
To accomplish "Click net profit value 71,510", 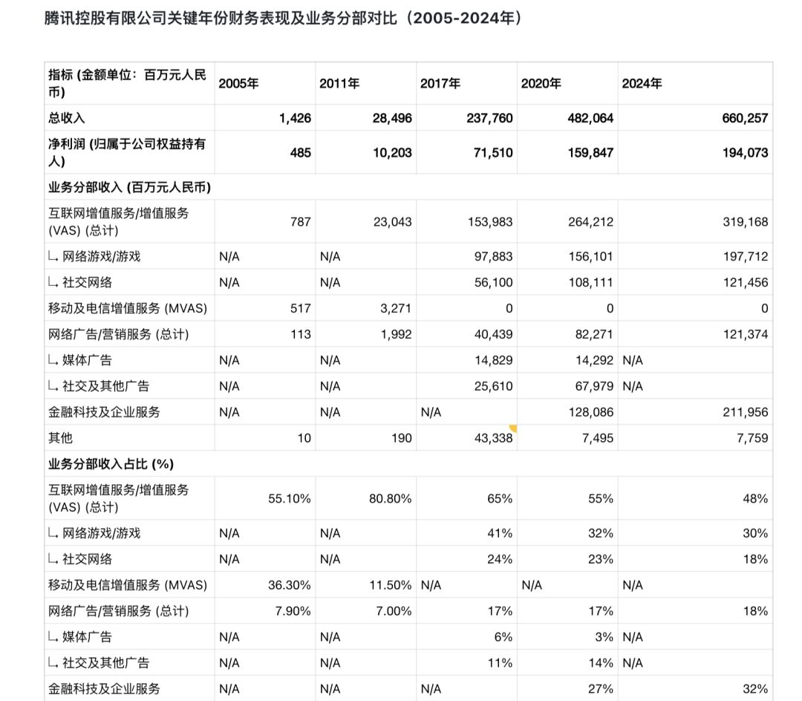I will click(493, 152).
